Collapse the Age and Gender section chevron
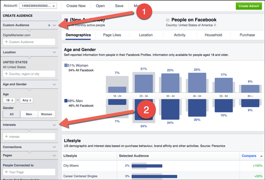This screenshot has height=180, width=265. pyautogui.click(x=54, y=84)
